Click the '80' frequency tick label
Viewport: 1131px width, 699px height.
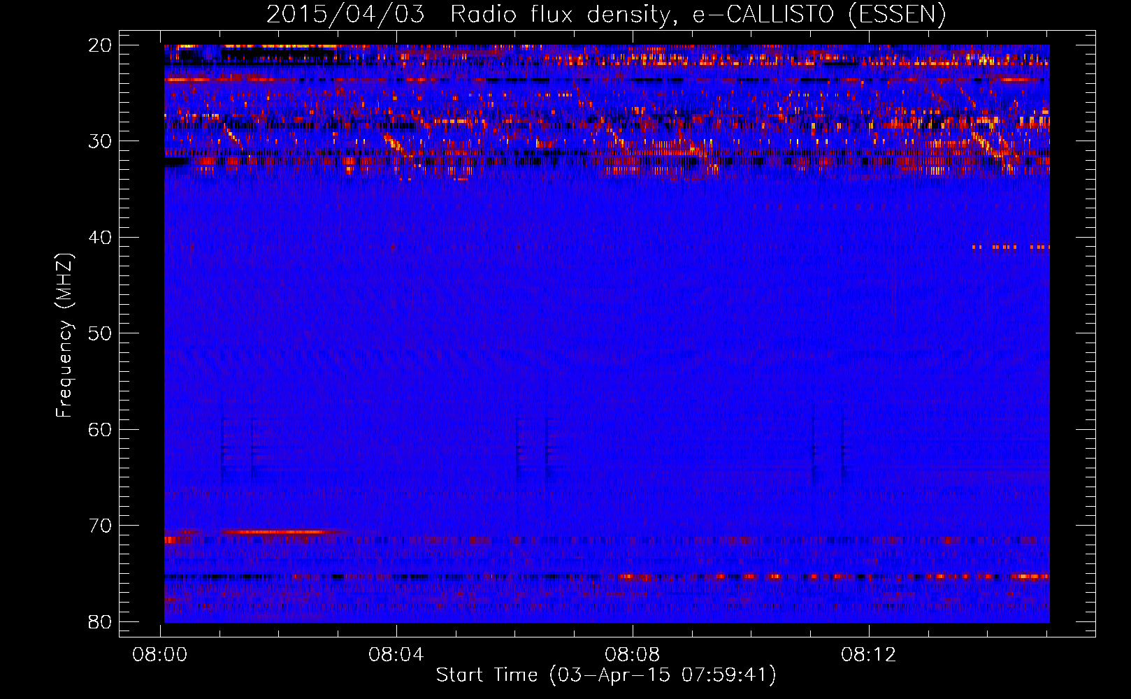click(100, 621)
